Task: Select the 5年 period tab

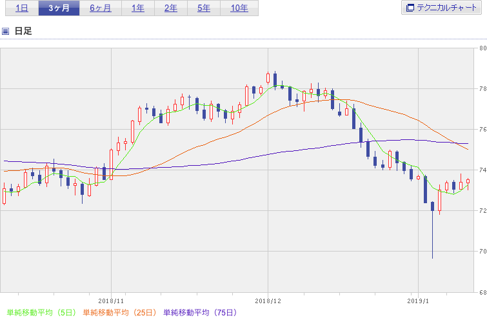Action: (x=204, y=8)
